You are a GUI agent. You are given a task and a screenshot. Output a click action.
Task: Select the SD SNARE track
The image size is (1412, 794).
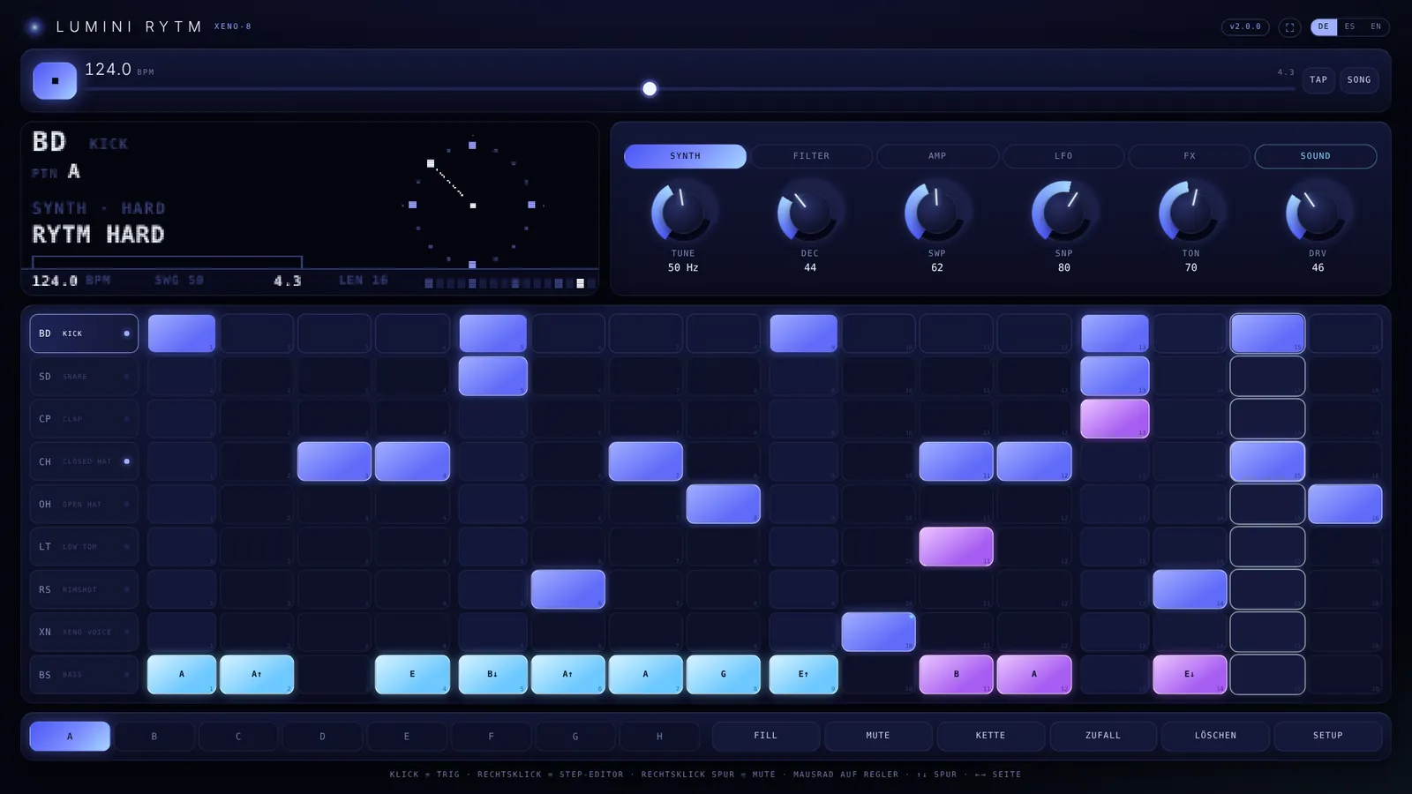click(x=84, y=377)
